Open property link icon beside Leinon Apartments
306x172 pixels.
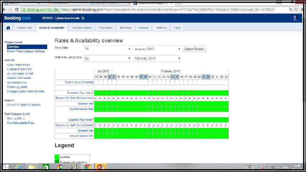click(x=83, y=18)
